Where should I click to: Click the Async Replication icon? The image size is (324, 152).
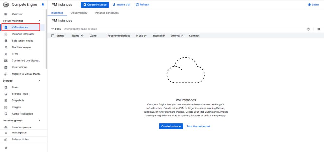(6, 114)
